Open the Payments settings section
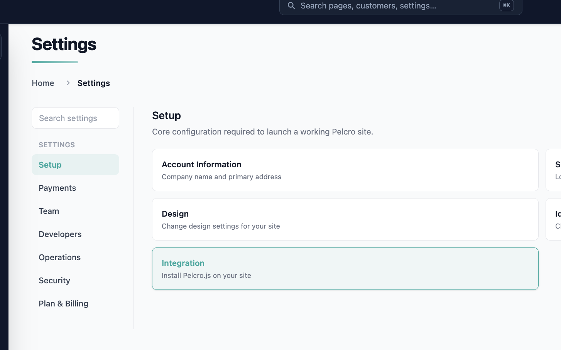Viewport: 561px width, 350px height. [75, 188]
